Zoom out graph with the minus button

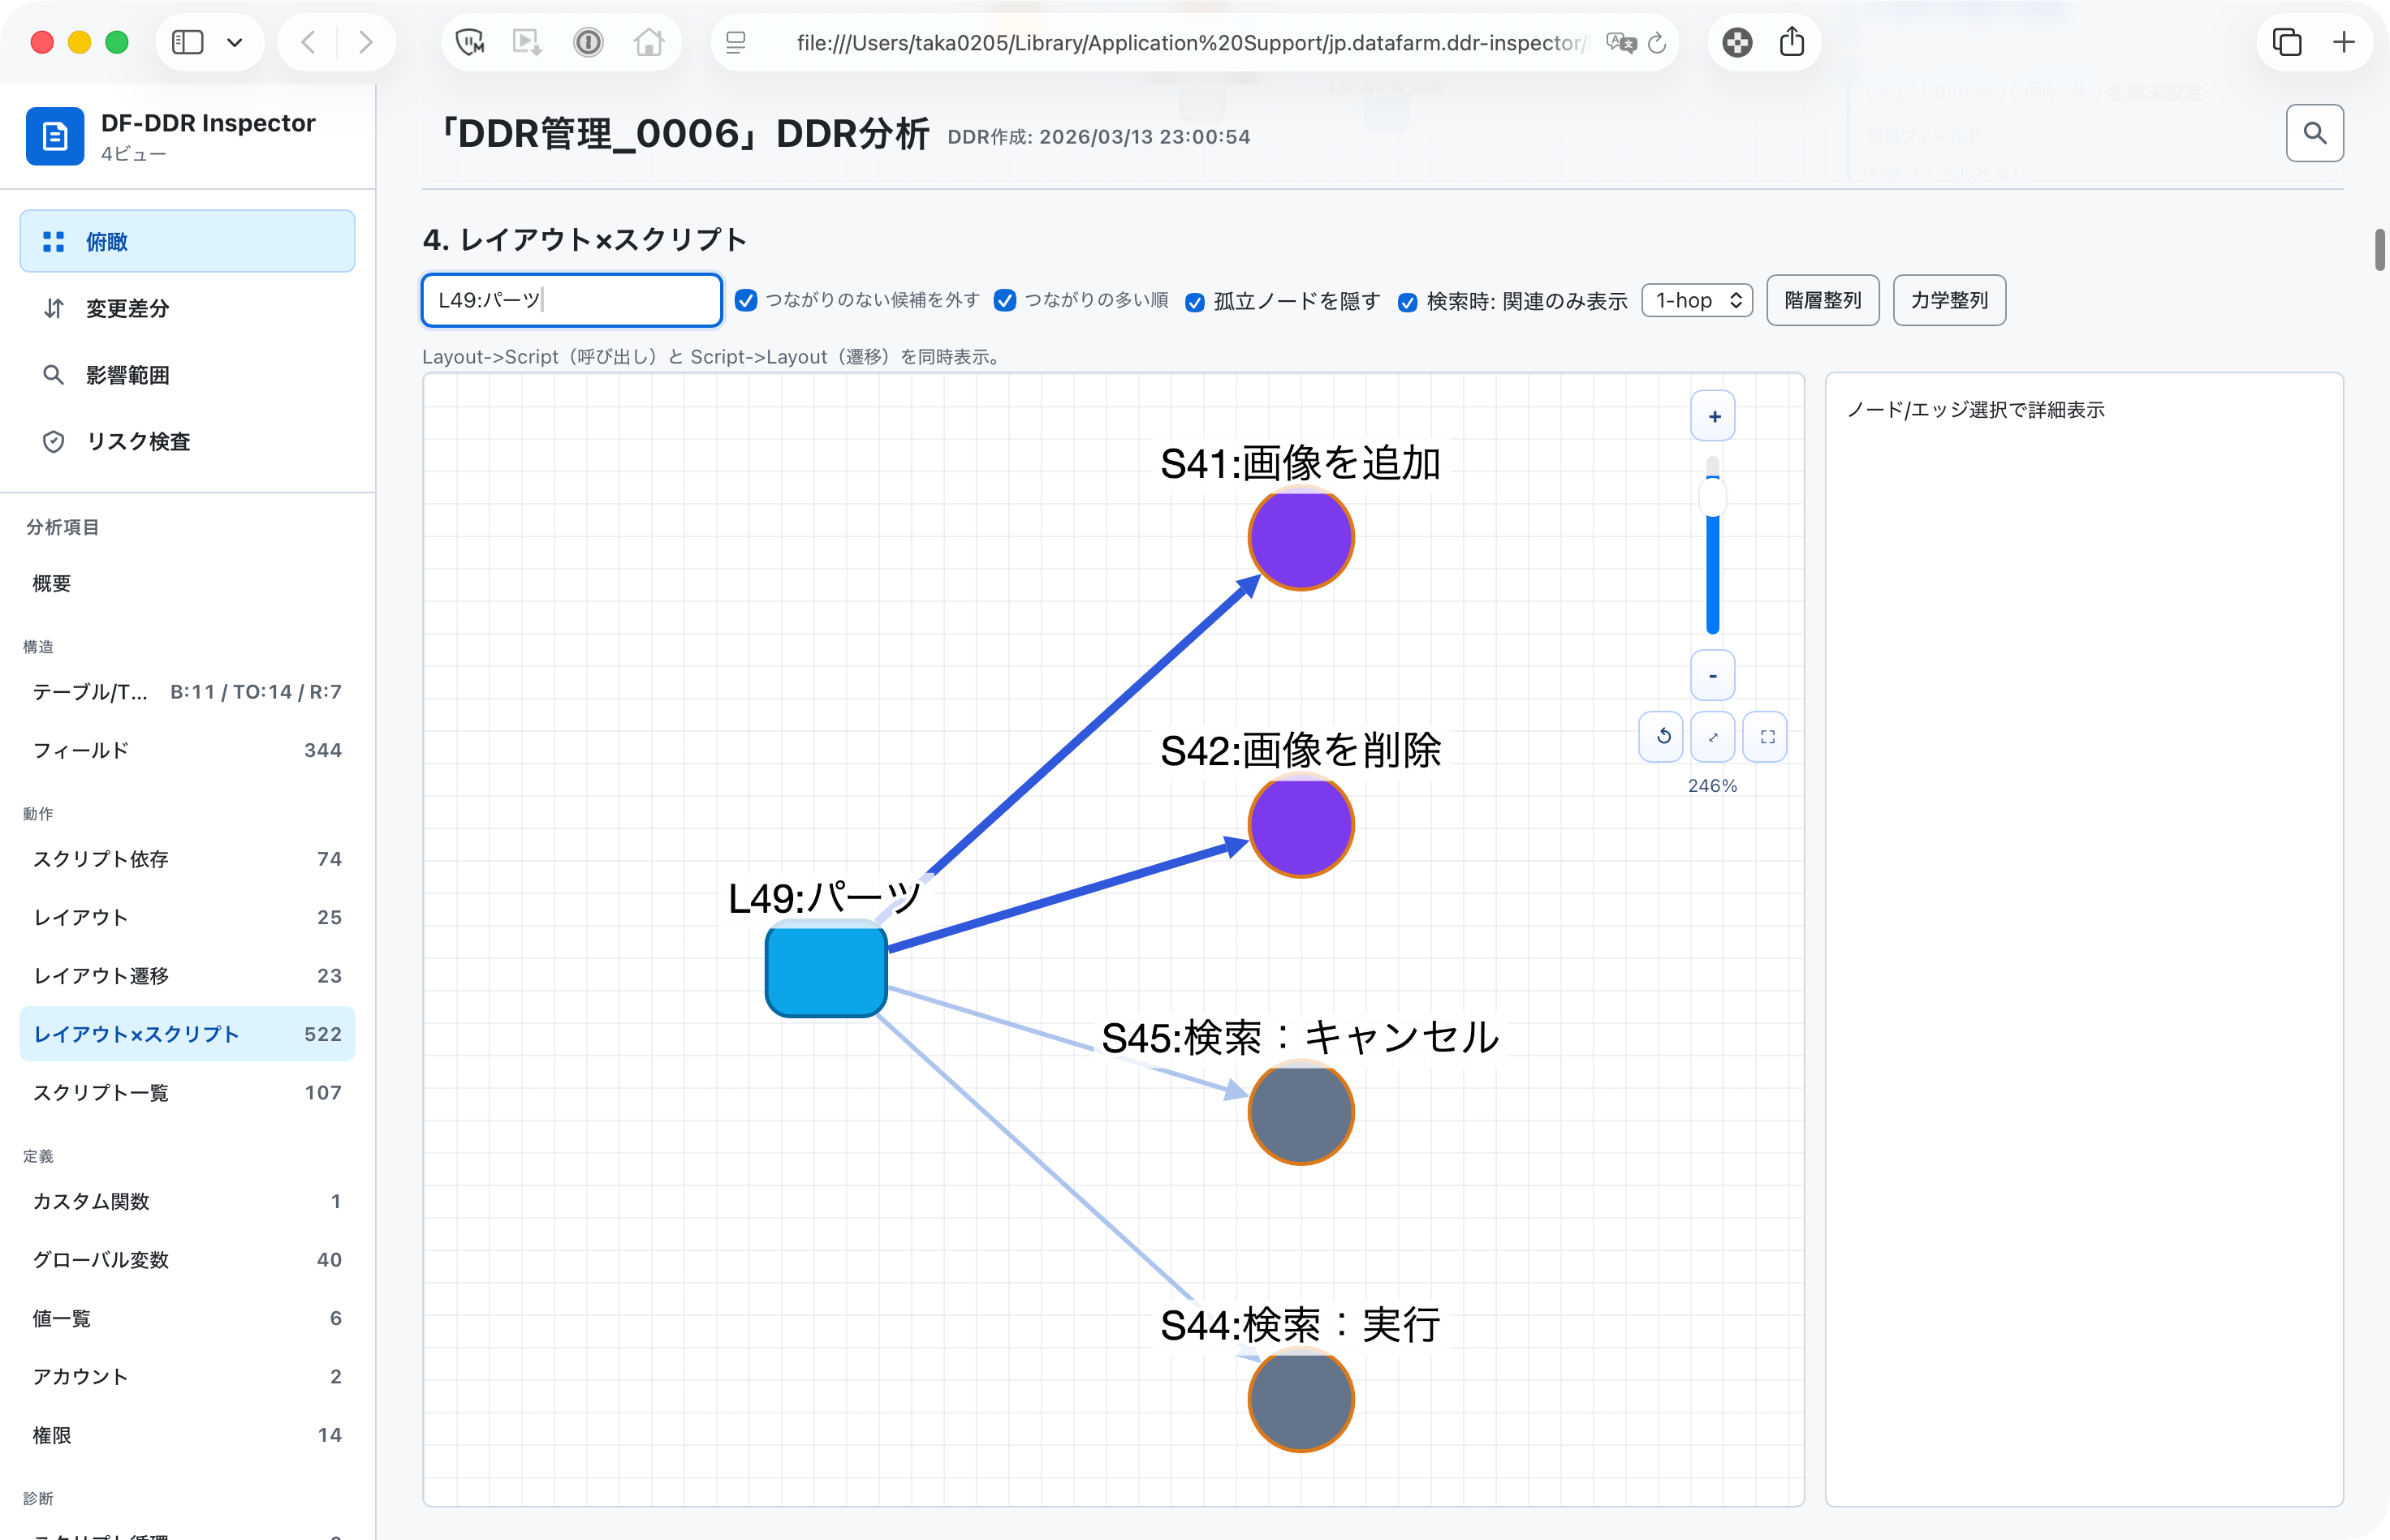tap(1713, 676)
